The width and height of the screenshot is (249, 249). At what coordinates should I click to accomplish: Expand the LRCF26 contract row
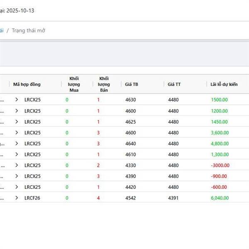pyautogui.click(x=17, y=198)
